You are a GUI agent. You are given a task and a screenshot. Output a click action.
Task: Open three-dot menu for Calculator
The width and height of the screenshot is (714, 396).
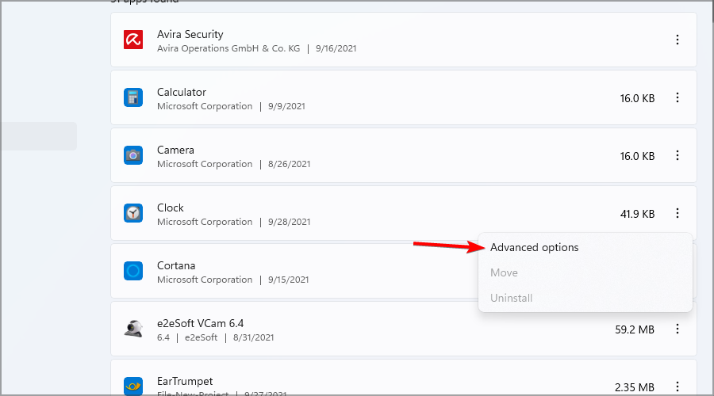click(x=678, y=97)
